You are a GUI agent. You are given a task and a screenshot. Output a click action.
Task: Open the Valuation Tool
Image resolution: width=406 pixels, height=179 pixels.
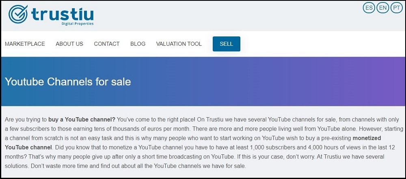point(179,44)
